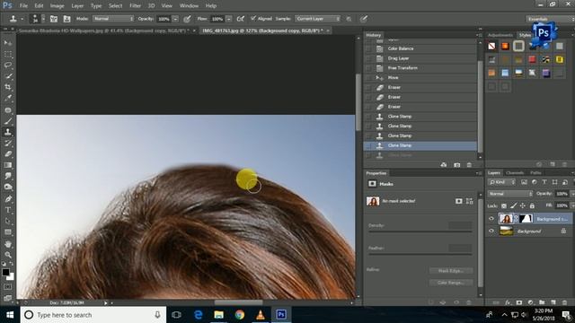Add pixel mask in Properties panel
The height and width of the screenshot is (323, 575).
458,201
